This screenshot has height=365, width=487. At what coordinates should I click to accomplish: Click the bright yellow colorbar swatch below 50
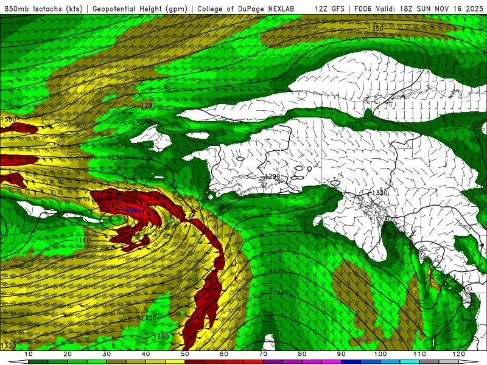[x=175, y=362]
